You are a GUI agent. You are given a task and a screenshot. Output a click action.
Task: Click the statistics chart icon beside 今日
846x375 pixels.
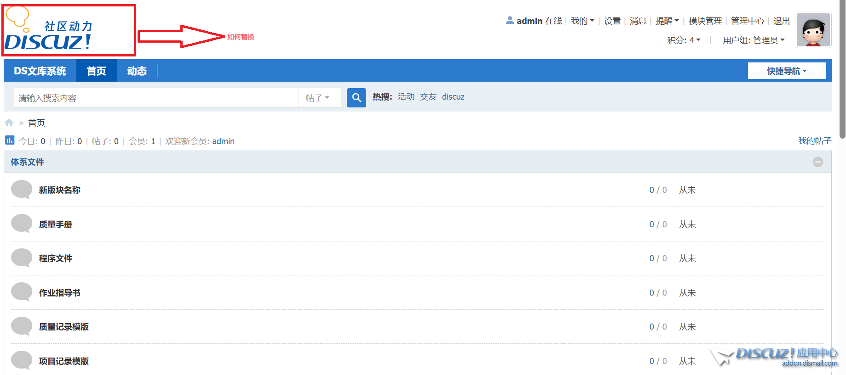pos(10,140)
